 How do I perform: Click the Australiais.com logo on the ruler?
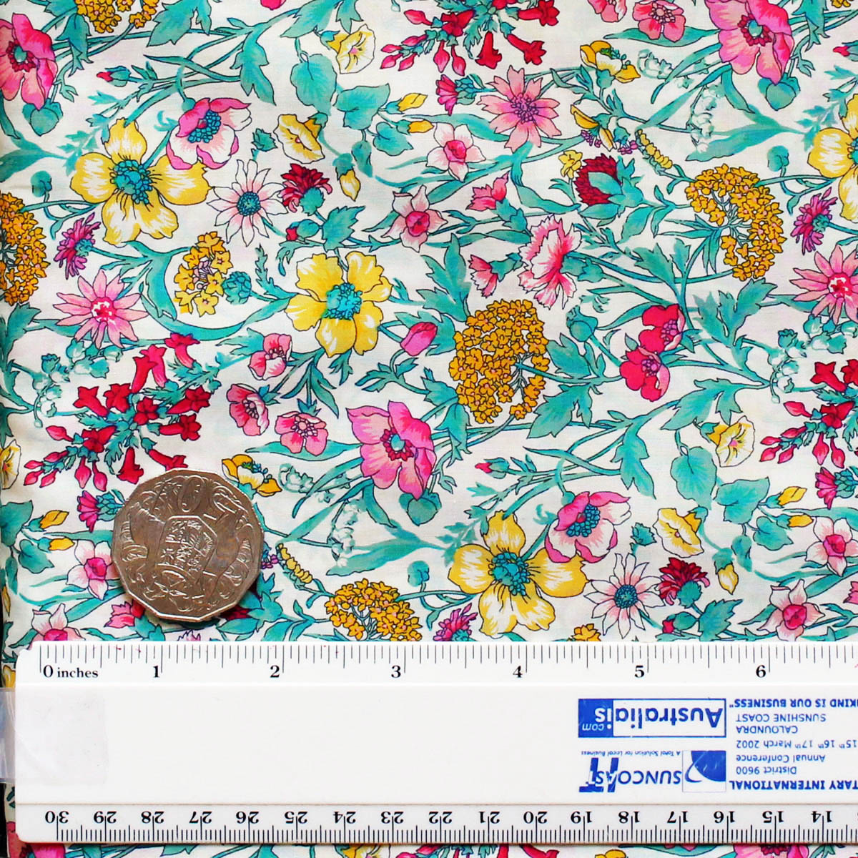coord(651,717)
